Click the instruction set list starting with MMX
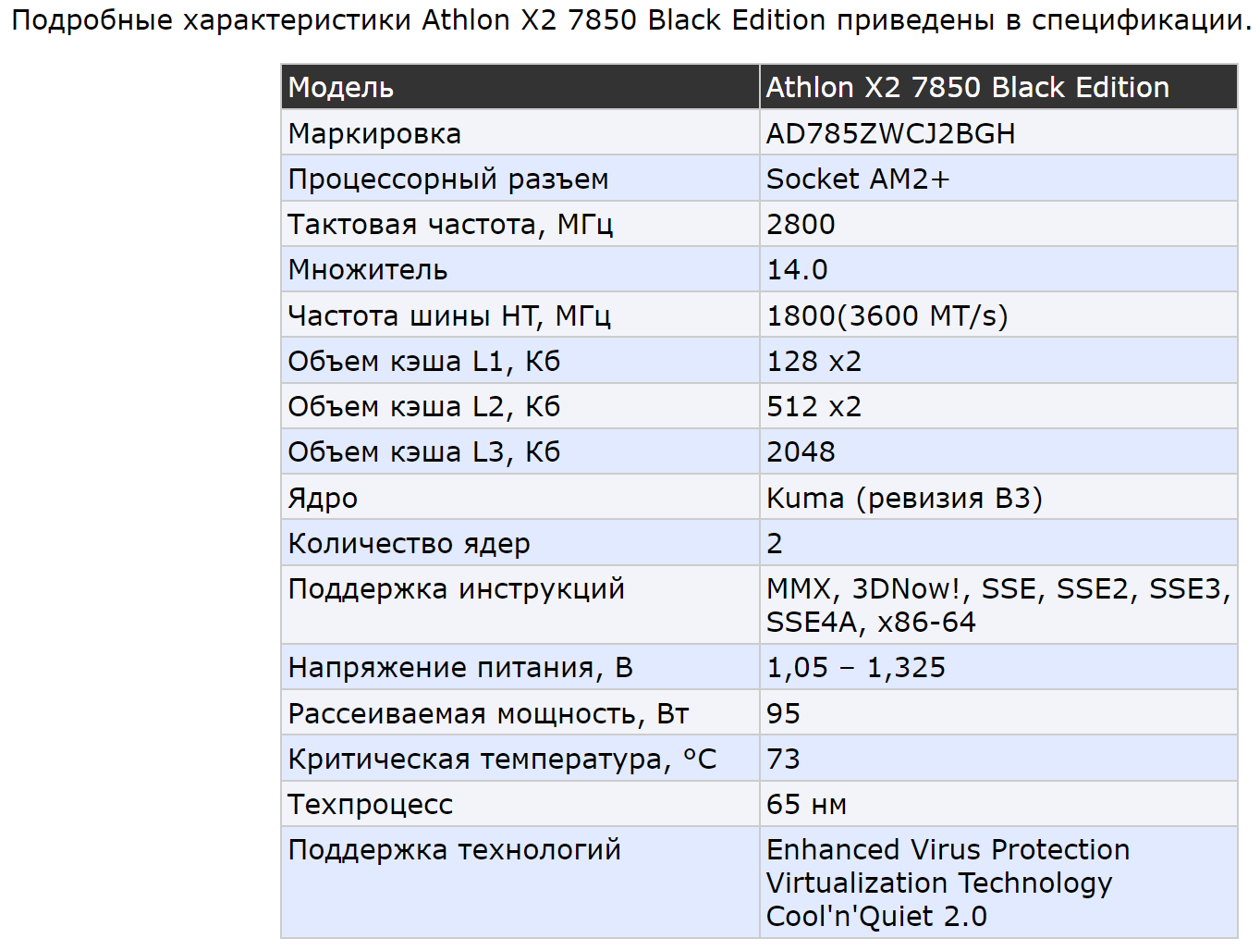Screen dimensions: 1260x951 [x=997, y=605]
